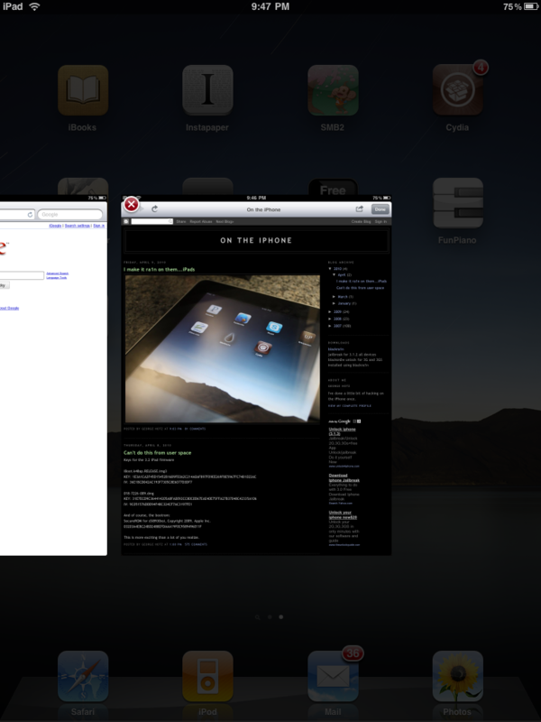Open the SMB2 game icon

(x=333, y=89)
